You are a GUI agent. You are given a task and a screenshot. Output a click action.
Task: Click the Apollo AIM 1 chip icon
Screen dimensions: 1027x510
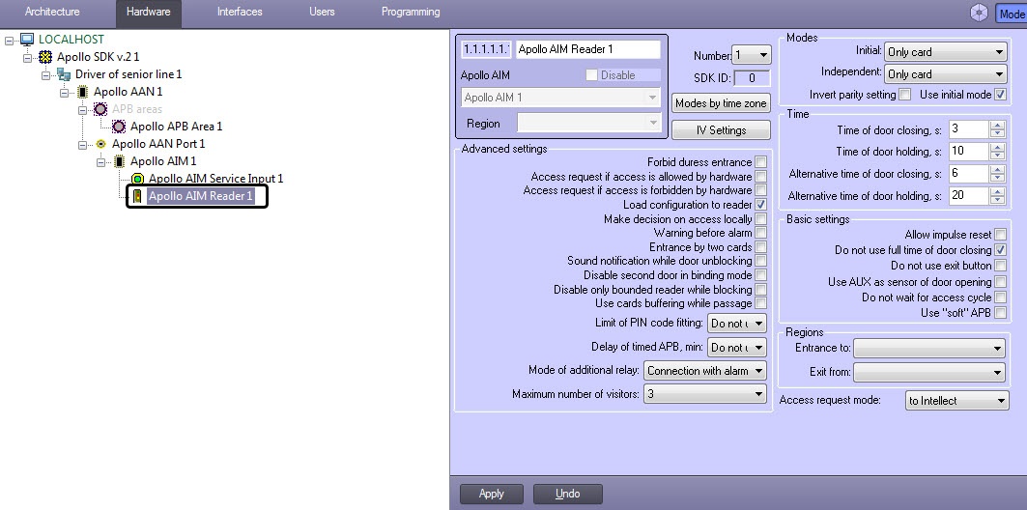click(x=119, y=161)
